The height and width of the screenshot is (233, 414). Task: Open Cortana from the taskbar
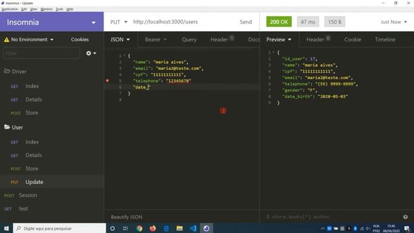click(x=113, y=228)
